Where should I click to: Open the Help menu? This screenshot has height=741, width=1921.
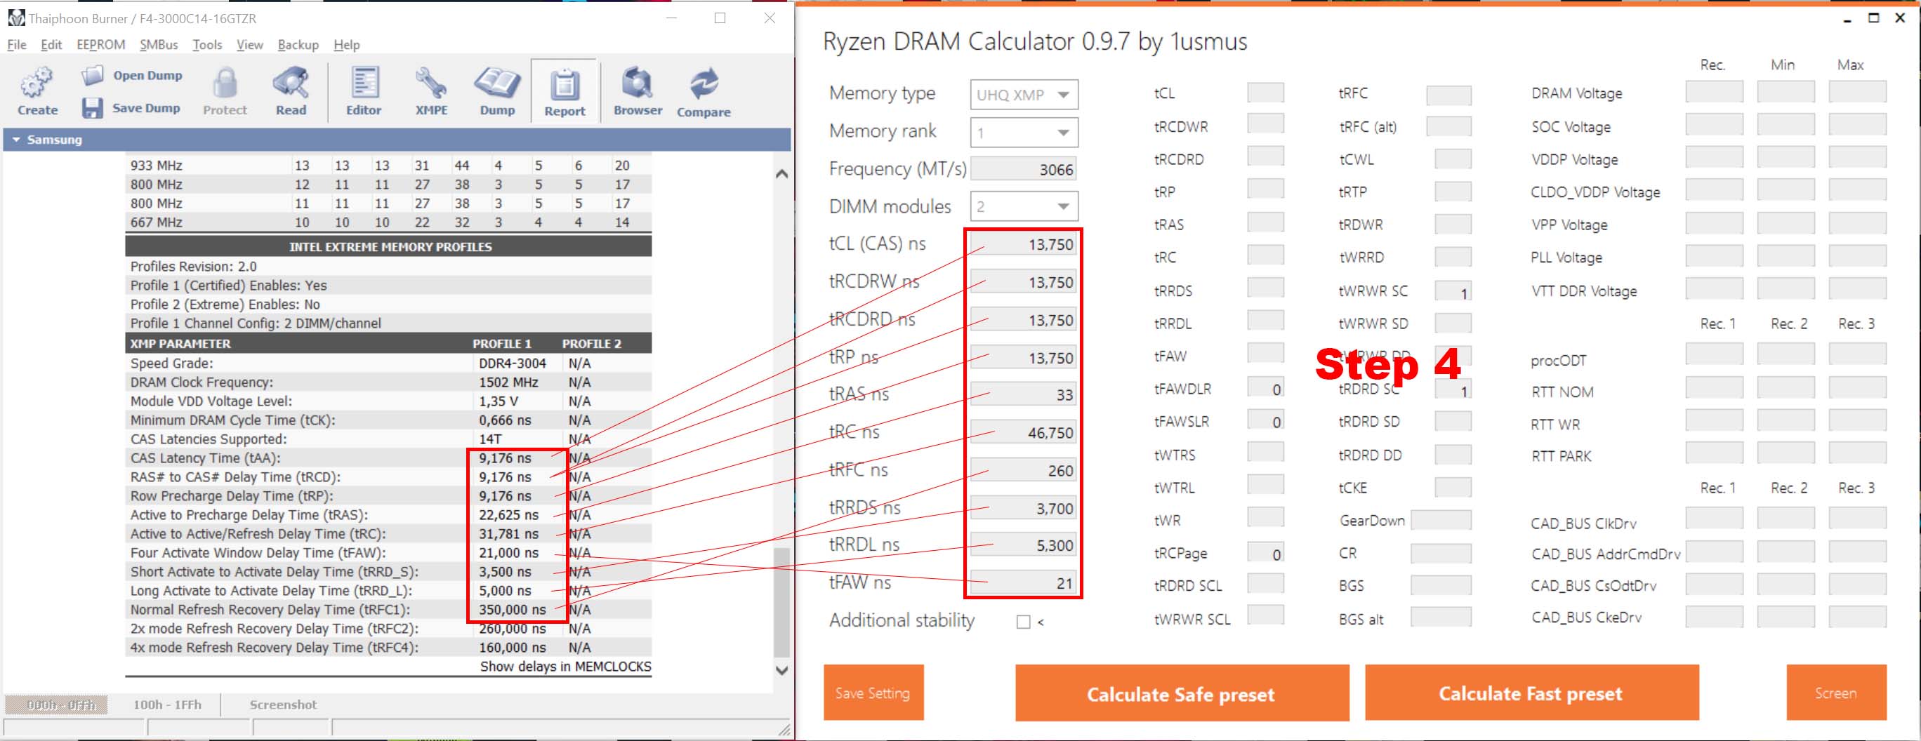pos(347,45)
